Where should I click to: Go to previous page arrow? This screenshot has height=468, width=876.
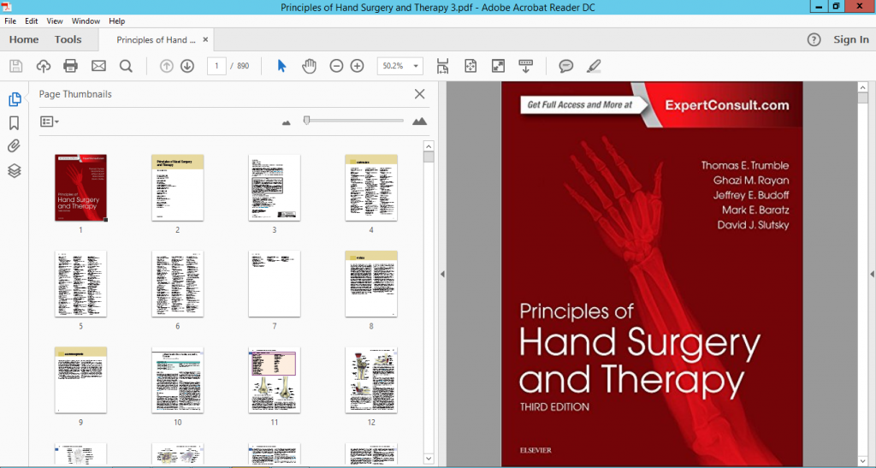pyautogui.click(x=167, y=66)
